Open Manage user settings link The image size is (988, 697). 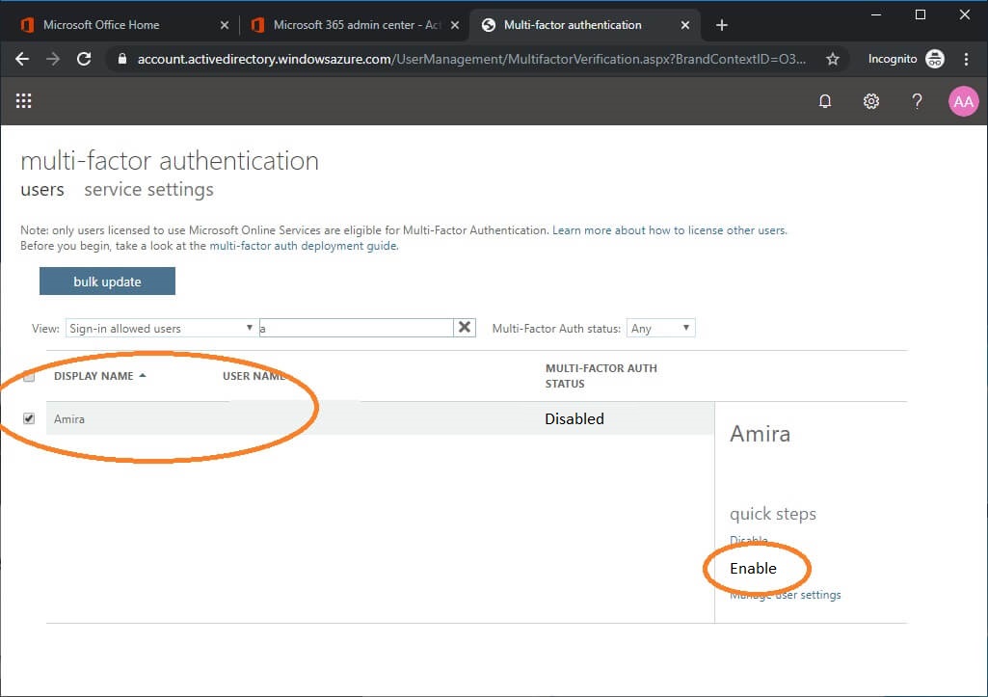[x=786, y=595]
